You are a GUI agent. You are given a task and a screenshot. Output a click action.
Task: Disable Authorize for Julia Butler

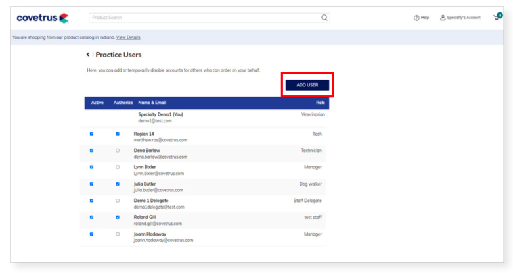click(118, 184)
